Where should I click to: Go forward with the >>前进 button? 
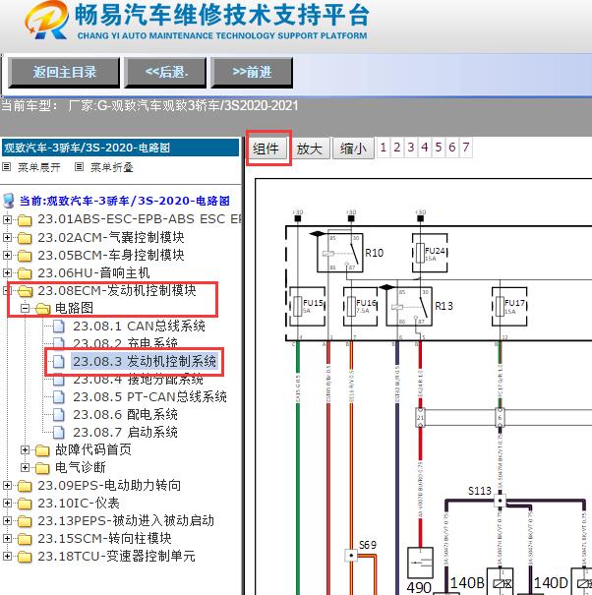252,72
